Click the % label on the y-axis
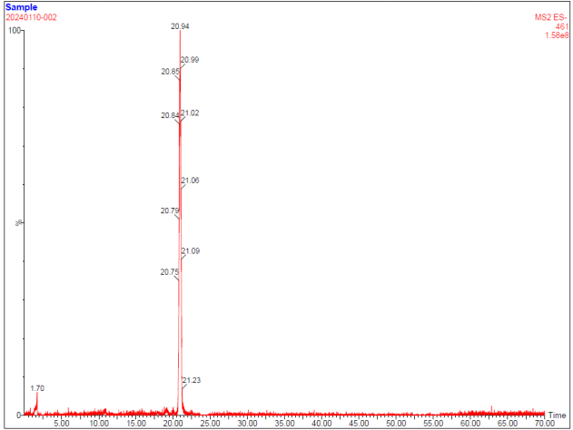The width and height of the screenshot is (573, 430). (17, 222)
